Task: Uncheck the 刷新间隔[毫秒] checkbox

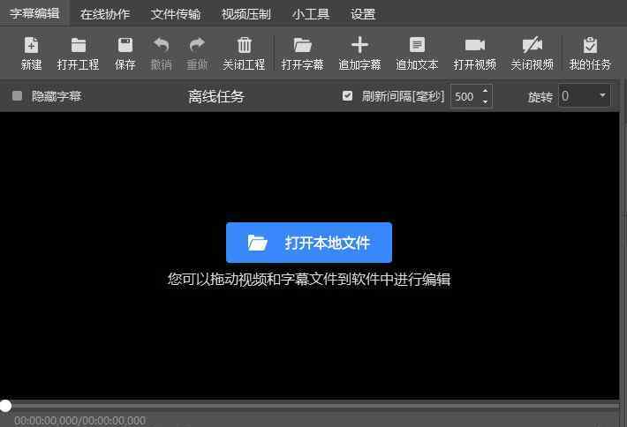Action: [347, 96]
